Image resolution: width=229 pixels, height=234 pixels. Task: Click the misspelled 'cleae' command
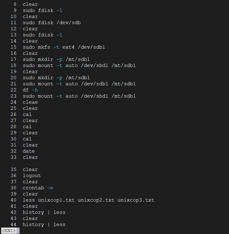click(30, 102)
